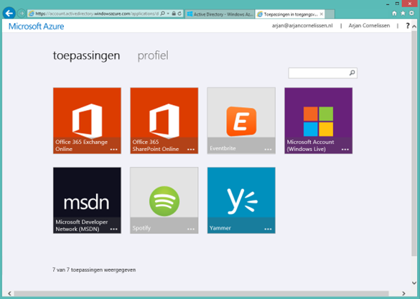The height and width of the screenshot is (299, 420).
Task: Minimize the browser window
Action: (388, 4)
